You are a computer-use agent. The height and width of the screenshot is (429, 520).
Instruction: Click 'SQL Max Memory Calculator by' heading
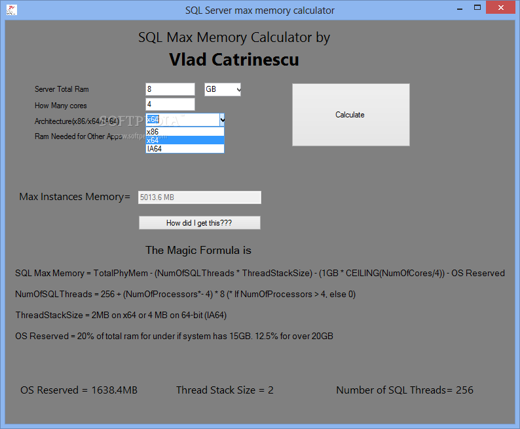point(234,37)
